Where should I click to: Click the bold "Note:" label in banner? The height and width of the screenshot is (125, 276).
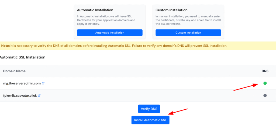pos(5,46)
